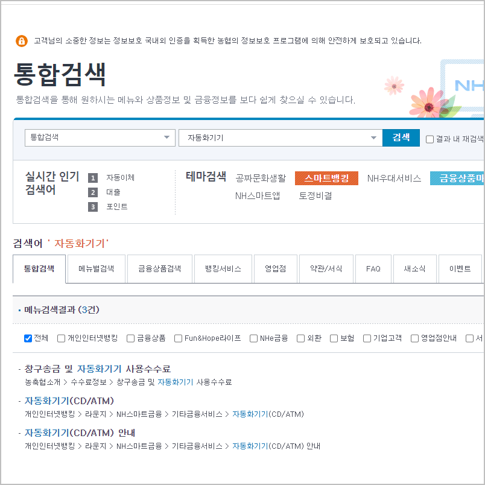The image size is (485, 485).
Task: Open the 통합검색 category dropdown
Action: click(x=100, y=138)
